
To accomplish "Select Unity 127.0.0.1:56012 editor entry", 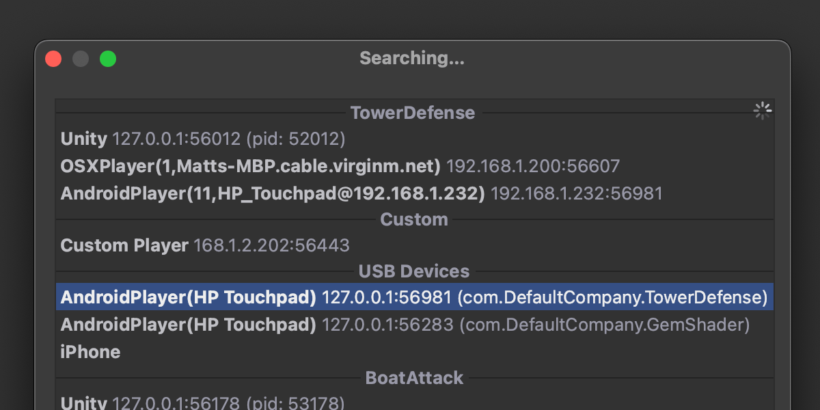I will tap(203, 139).
